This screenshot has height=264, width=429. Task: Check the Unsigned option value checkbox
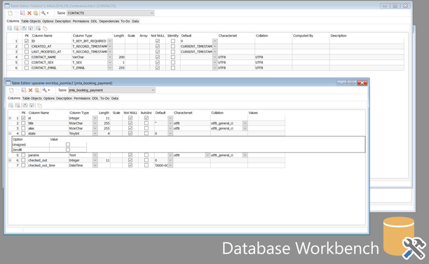(68, 144)
